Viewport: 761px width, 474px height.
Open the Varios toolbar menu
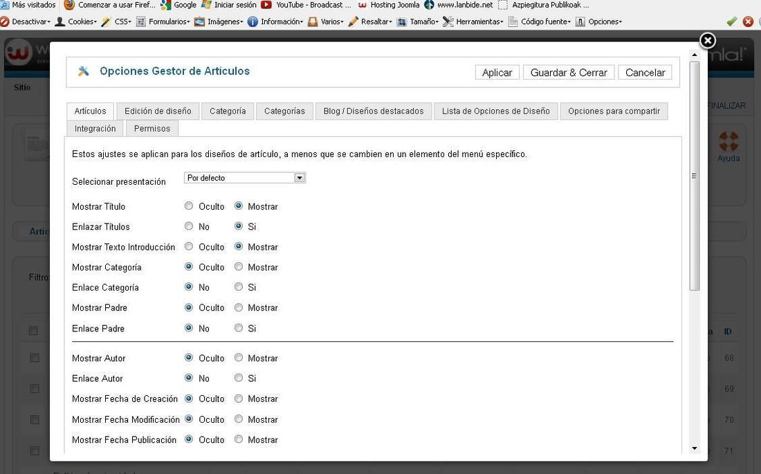(x=326, y=21)
